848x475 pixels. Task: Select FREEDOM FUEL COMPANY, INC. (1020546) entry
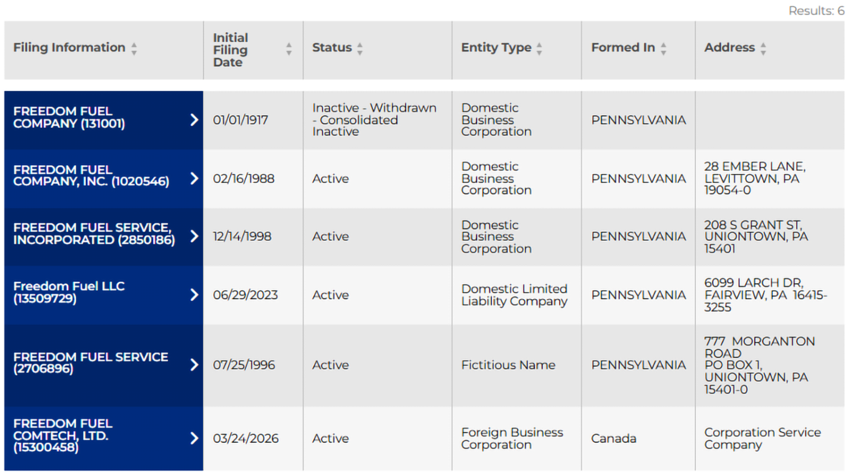click(x=91, y=176)
